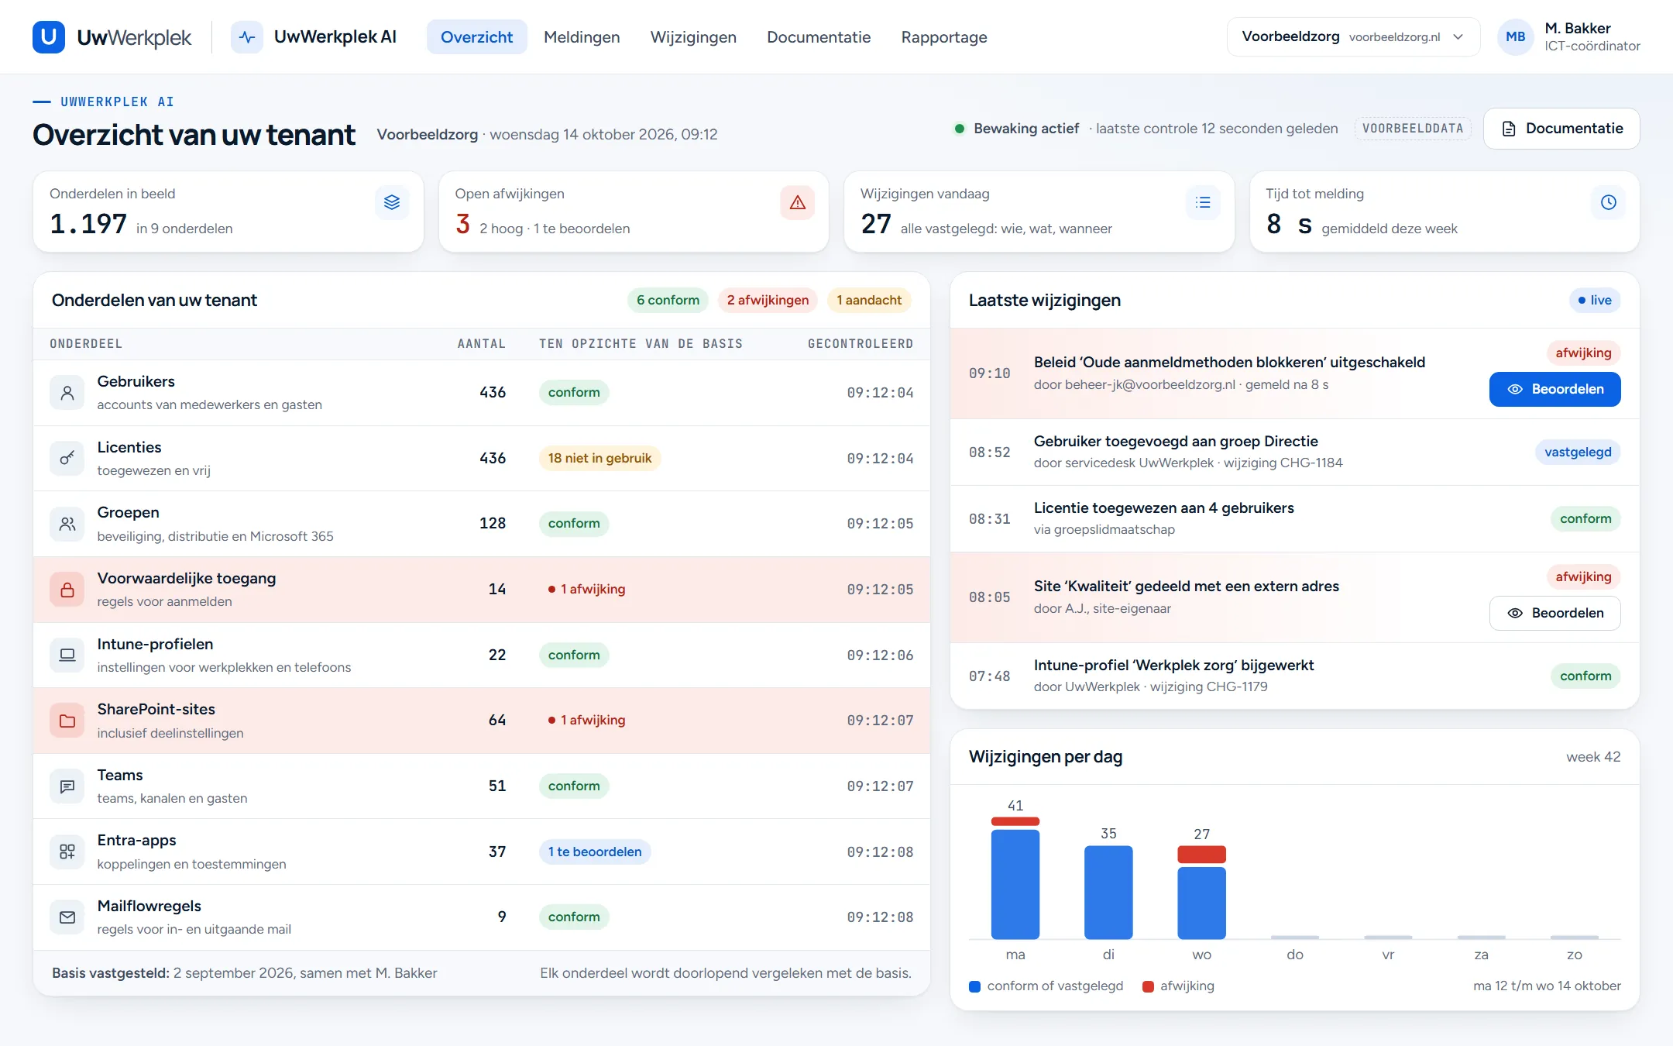Click the apps grid icon for Entra-apps
The image size is (1673, 1046).
[67, 852]
